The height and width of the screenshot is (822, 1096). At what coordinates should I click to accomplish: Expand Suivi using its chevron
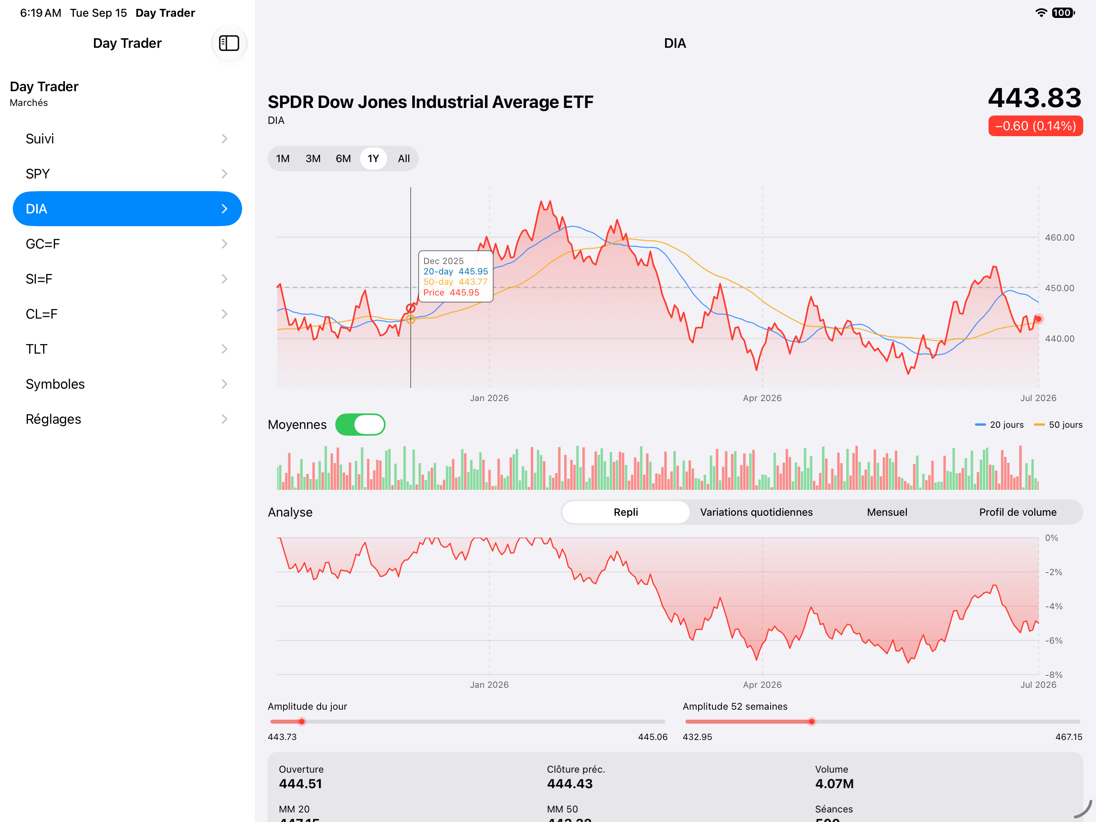point(225,139)
